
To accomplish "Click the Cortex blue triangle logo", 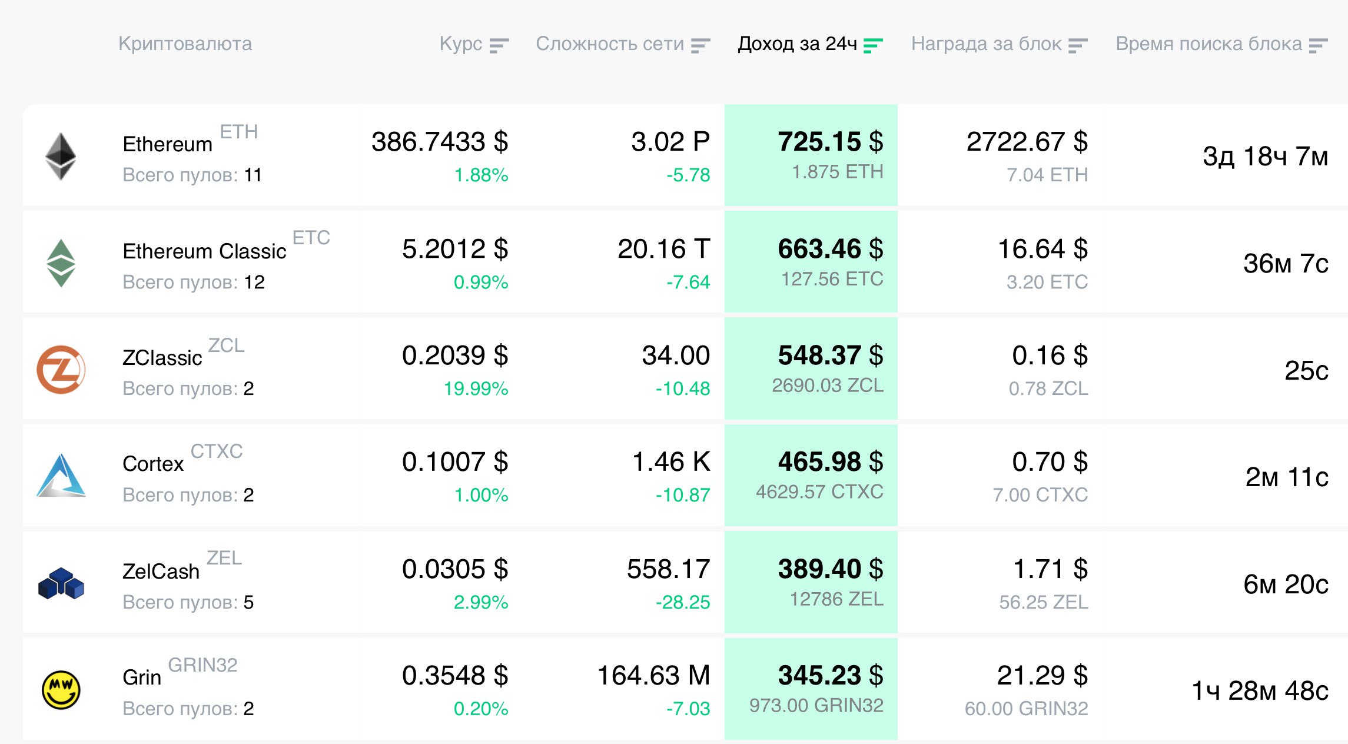I will [61, 476].
